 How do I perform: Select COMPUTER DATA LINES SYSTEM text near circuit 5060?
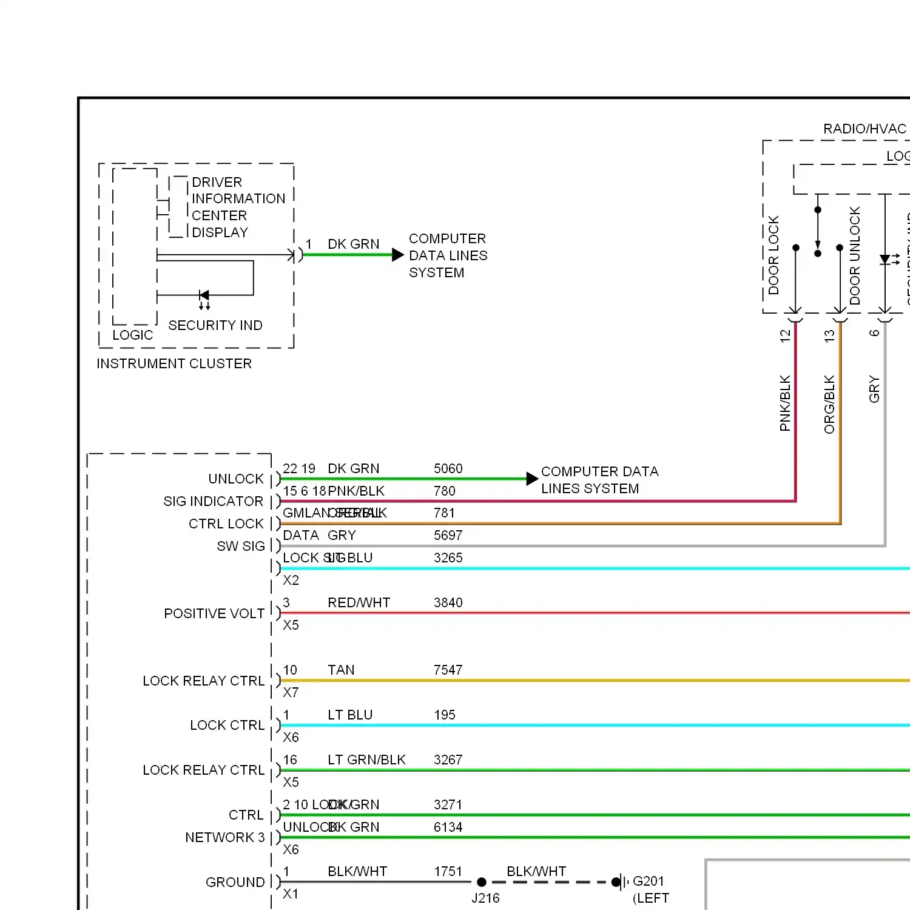pos(600,480)
